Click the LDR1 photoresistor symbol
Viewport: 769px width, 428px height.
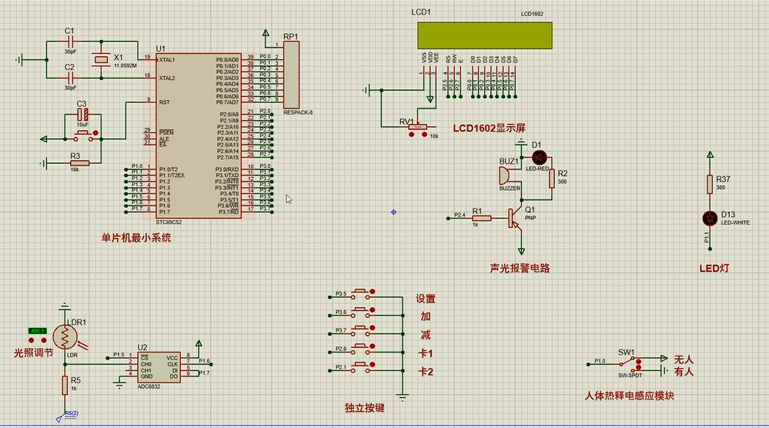65,336
